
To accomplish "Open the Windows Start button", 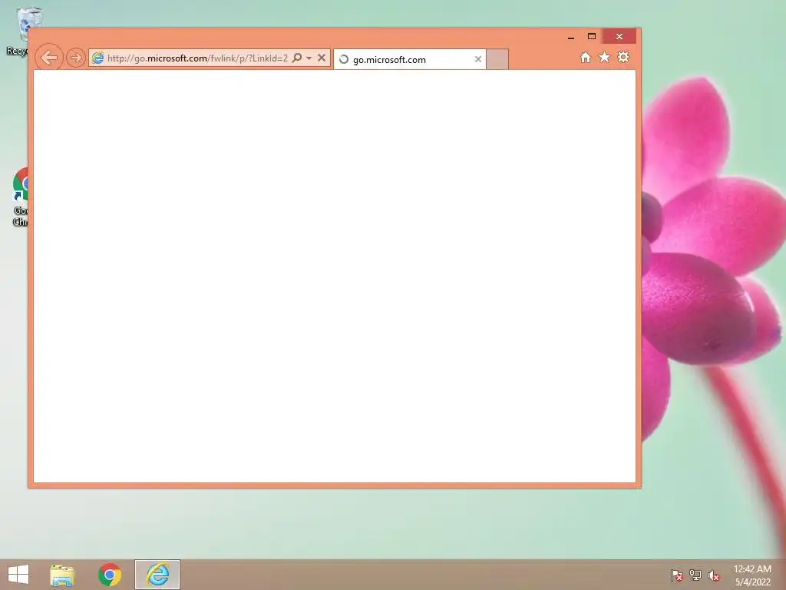I will 18,575.
